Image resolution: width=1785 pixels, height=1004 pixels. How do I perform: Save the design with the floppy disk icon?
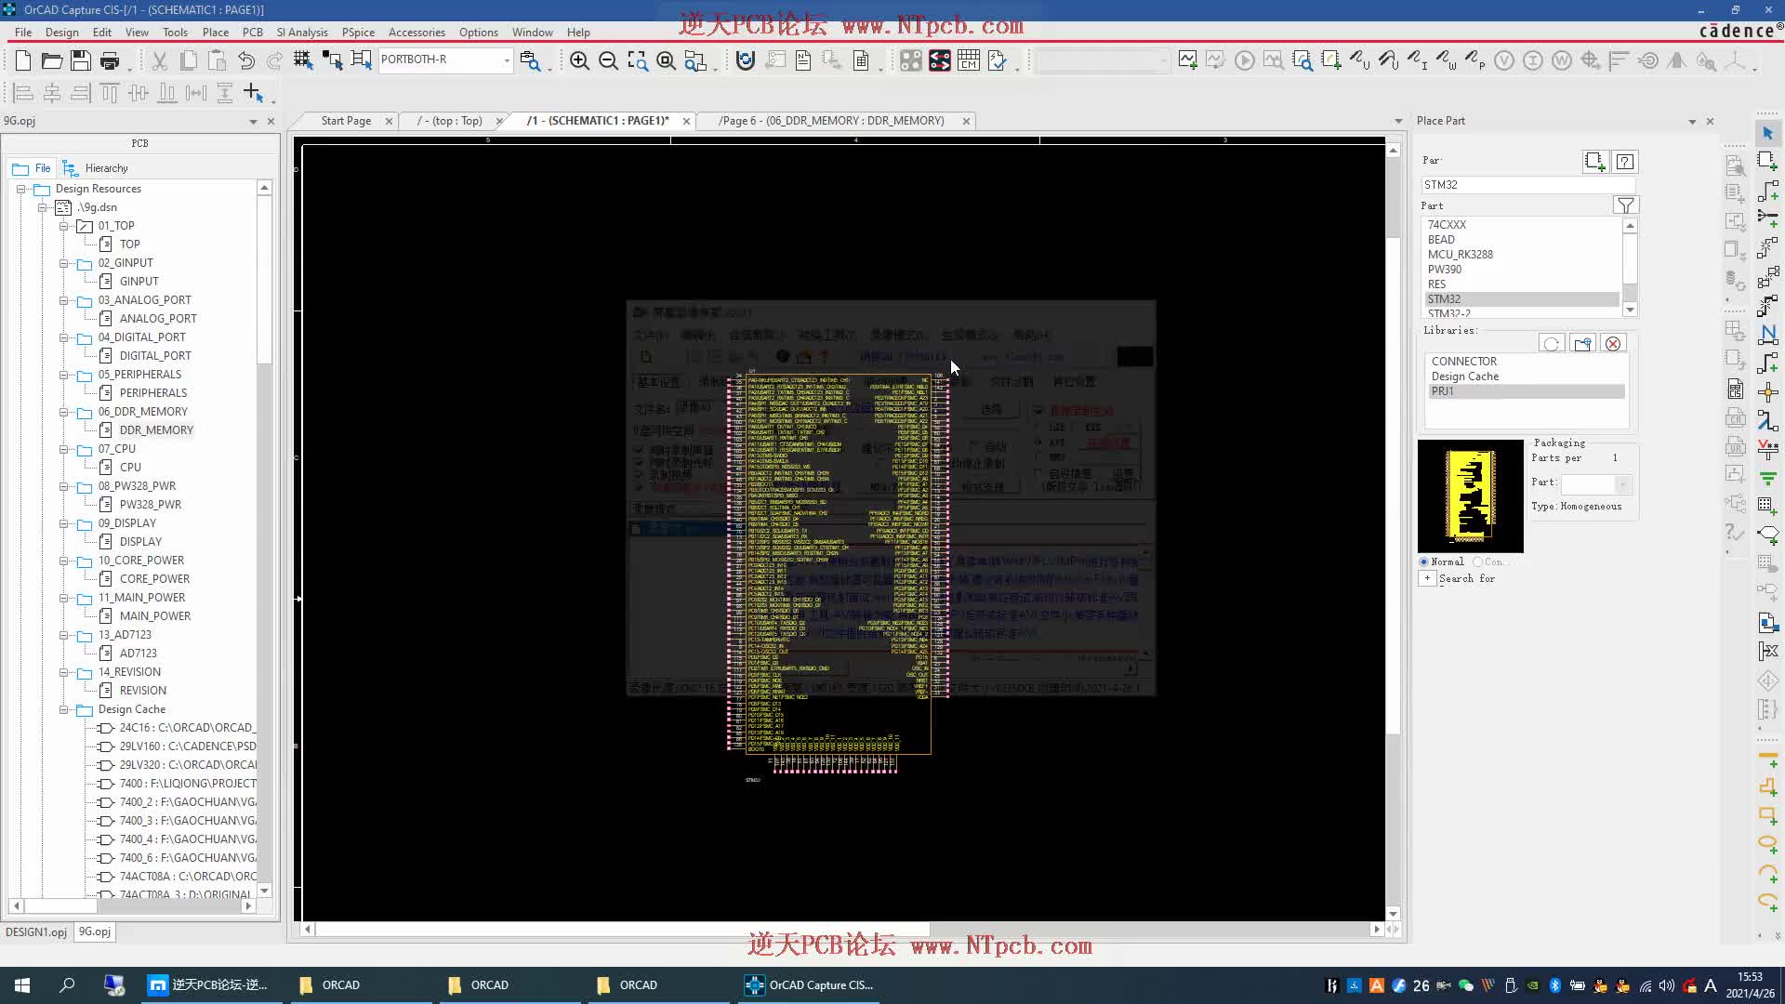81,61
